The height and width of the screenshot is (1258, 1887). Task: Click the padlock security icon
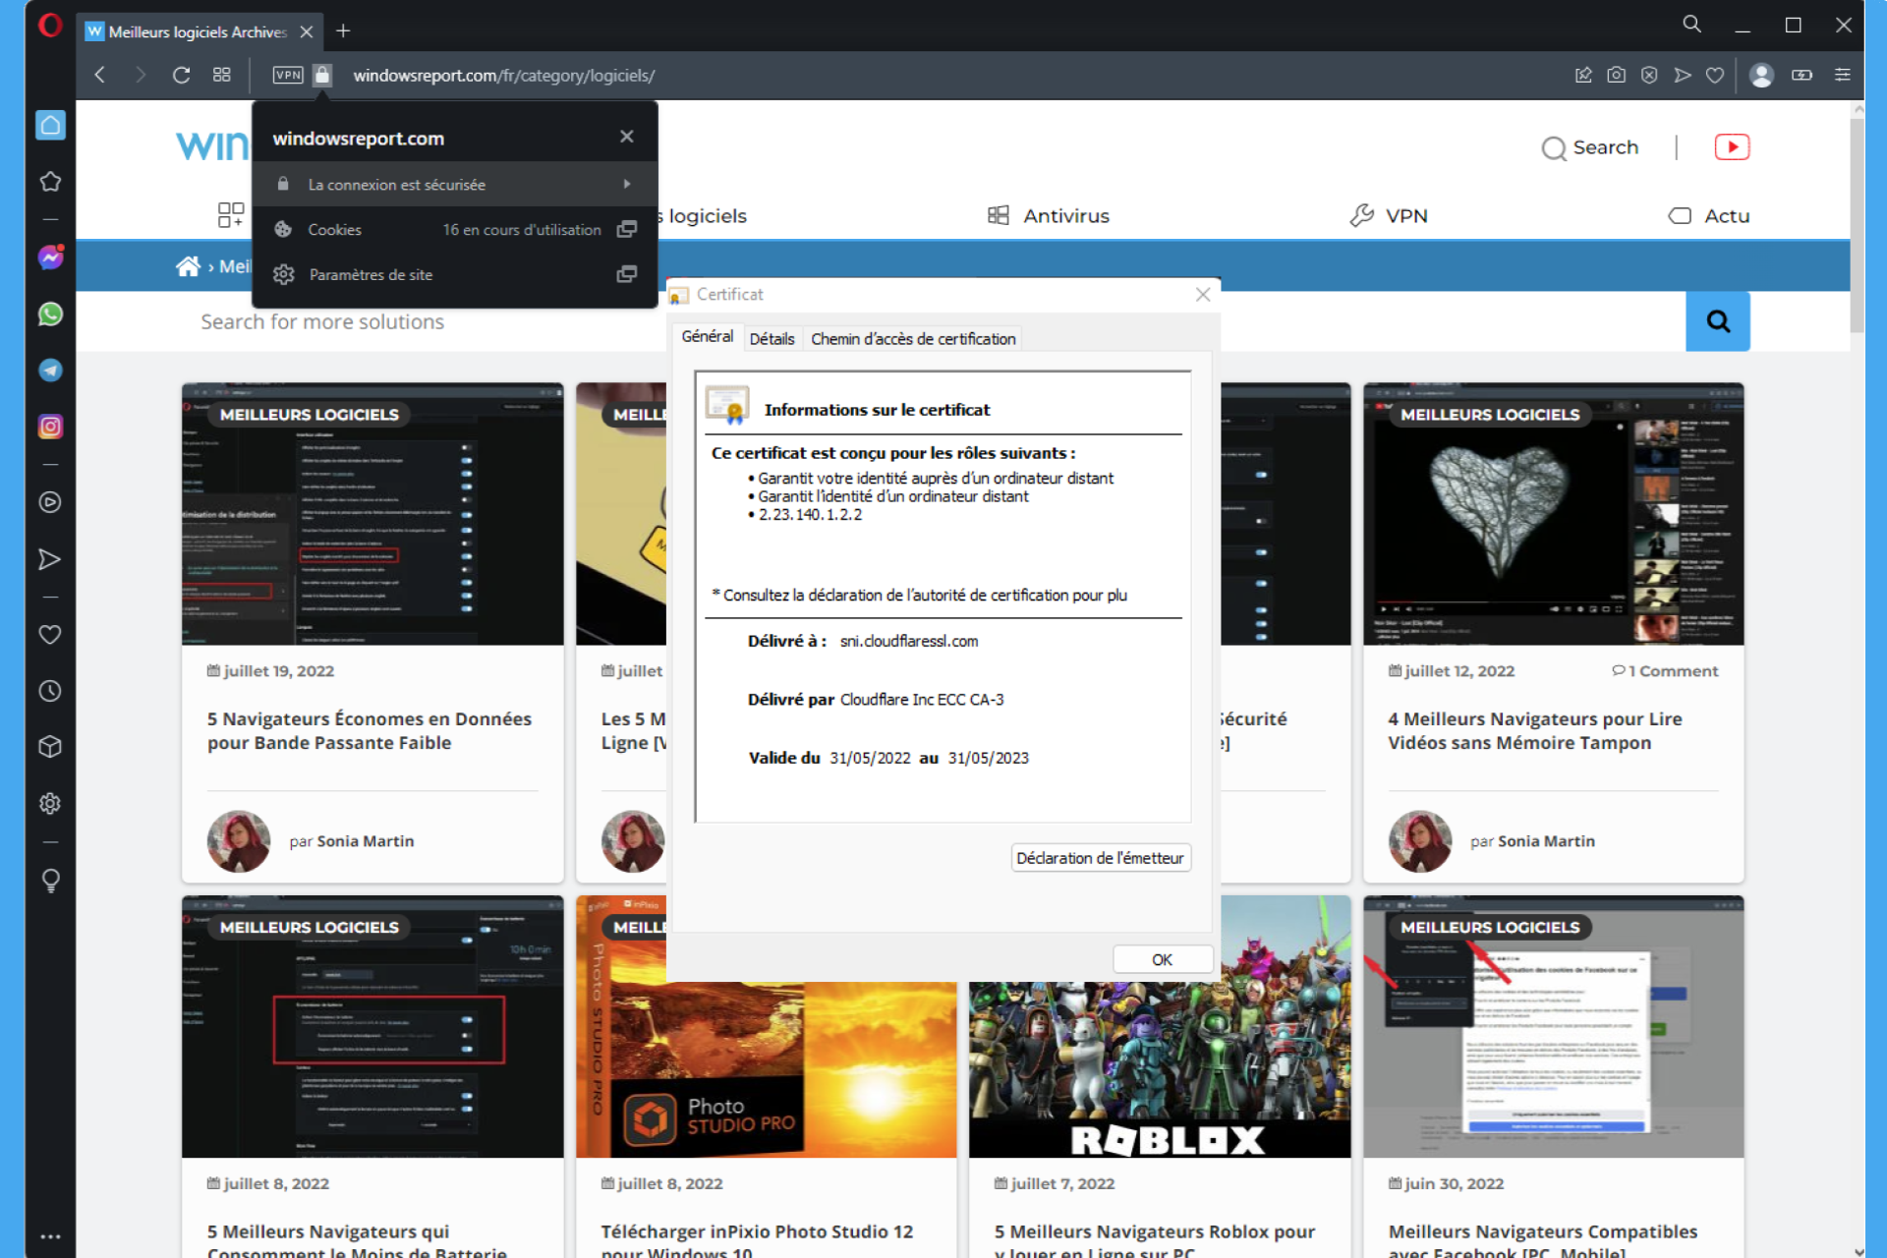click(x=322, y=75)
